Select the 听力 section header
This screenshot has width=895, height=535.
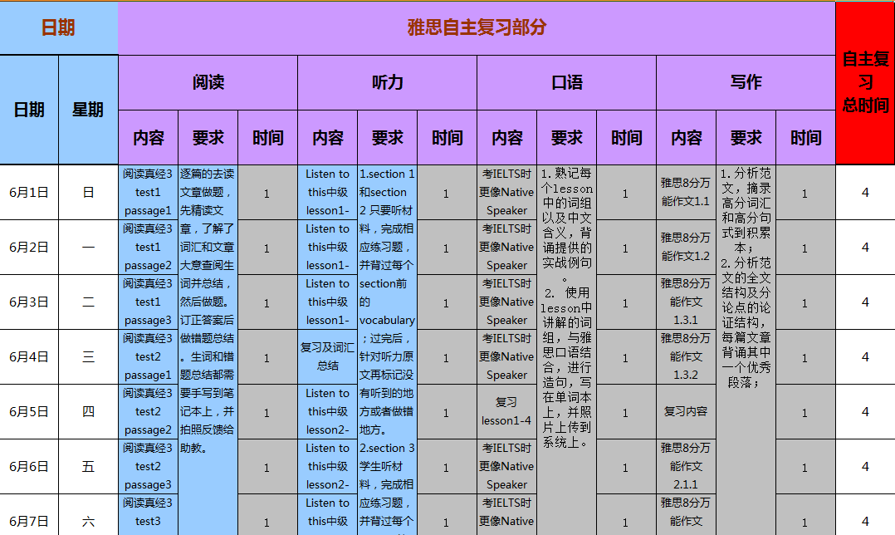tap(387, 83)
